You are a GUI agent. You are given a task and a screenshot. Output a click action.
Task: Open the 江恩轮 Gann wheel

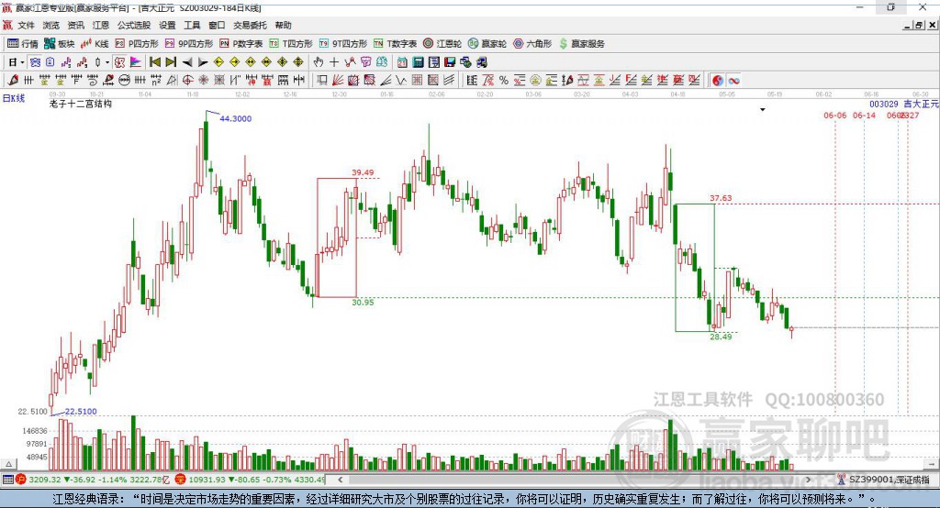[442, 44]
